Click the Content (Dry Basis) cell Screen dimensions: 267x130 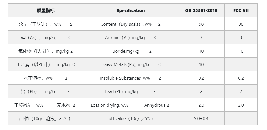[131, 24]
